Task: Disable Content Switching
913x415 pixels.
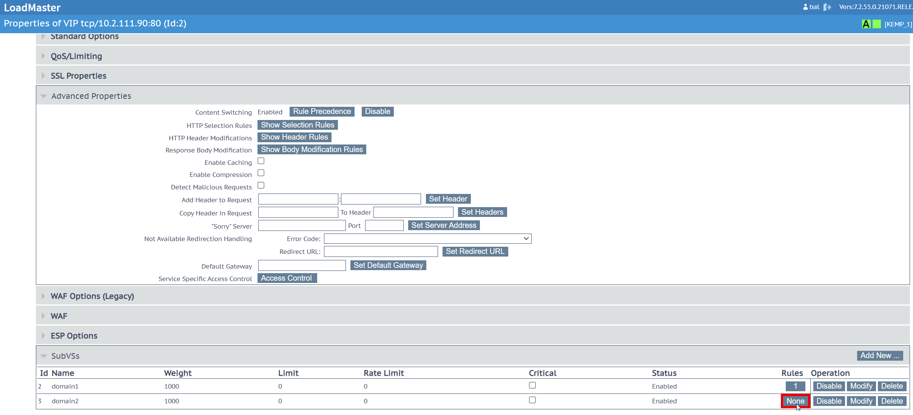Action: pyautogui.click(x=378, y=112)
